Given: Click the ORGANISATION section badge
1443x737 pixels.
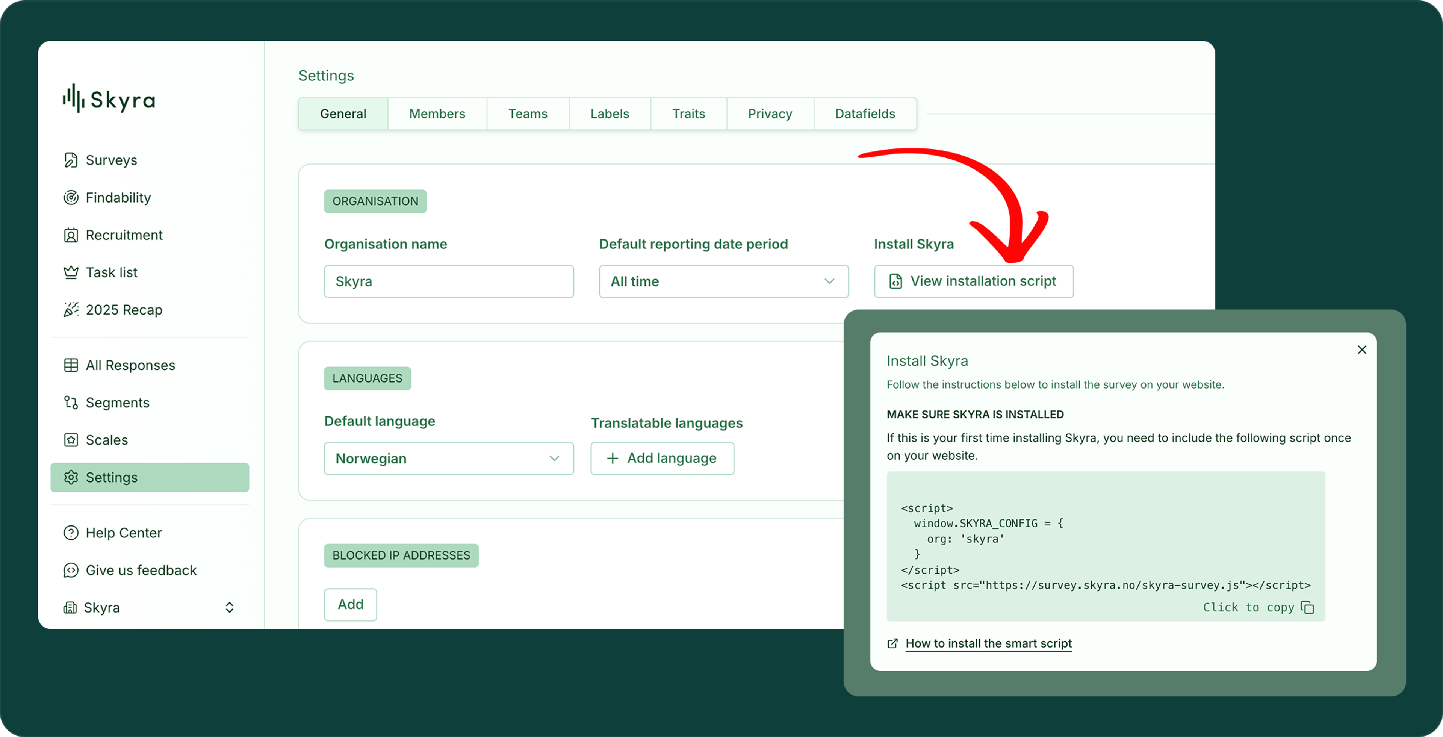Looking at the screenshot, I should (375, 201).
